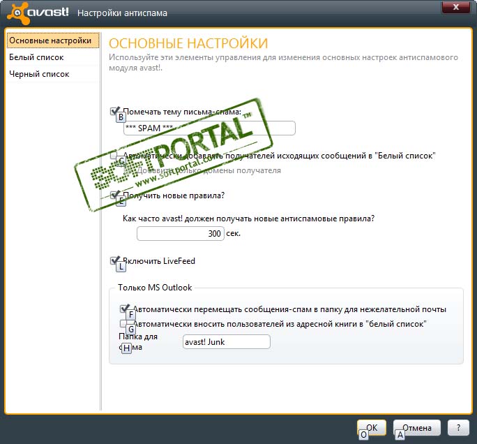Click the Как часто avast! question text
Screen dimensions: 477x444
248,219
